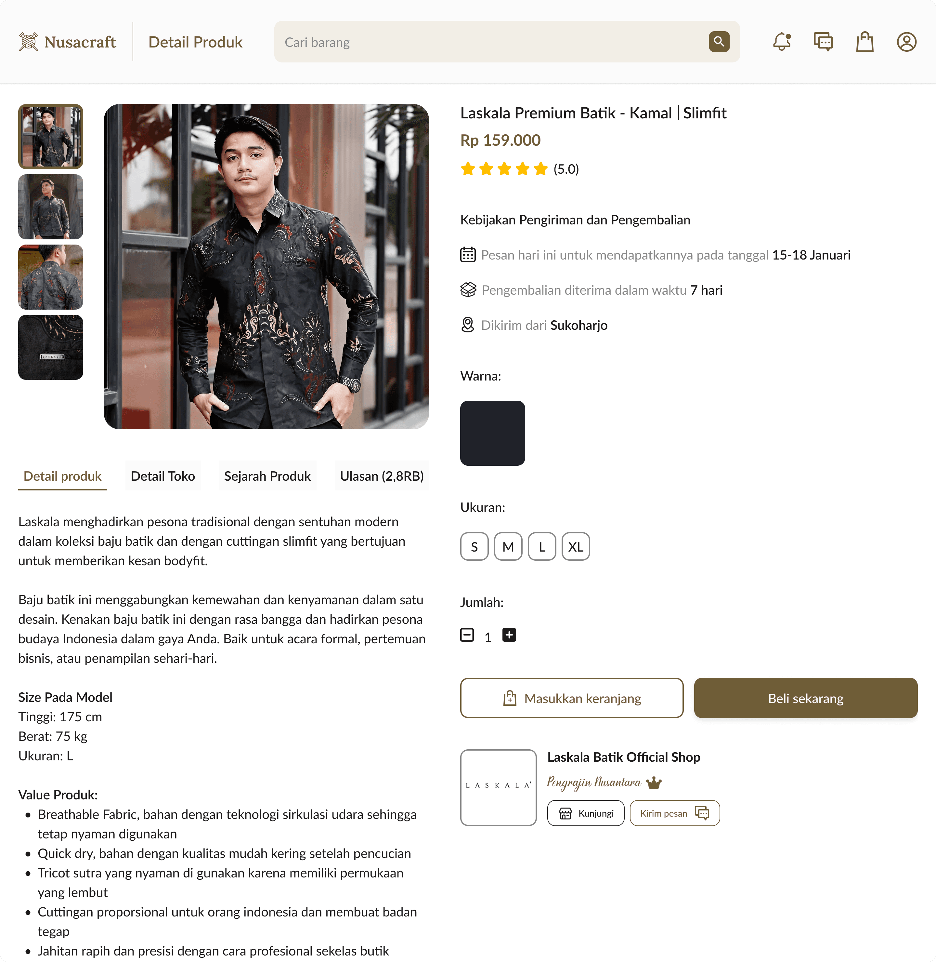Click Masukkan keranjang button

[x=571, y=698]
